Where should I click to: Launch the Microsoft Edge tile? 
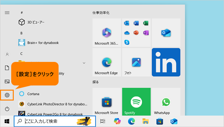pos(107,62)
